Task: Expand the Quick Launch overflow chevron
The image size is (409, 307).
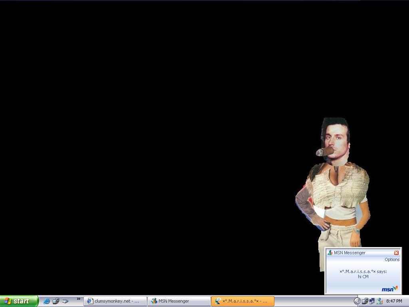Action: pyautogui.click(x=78, y=299)
